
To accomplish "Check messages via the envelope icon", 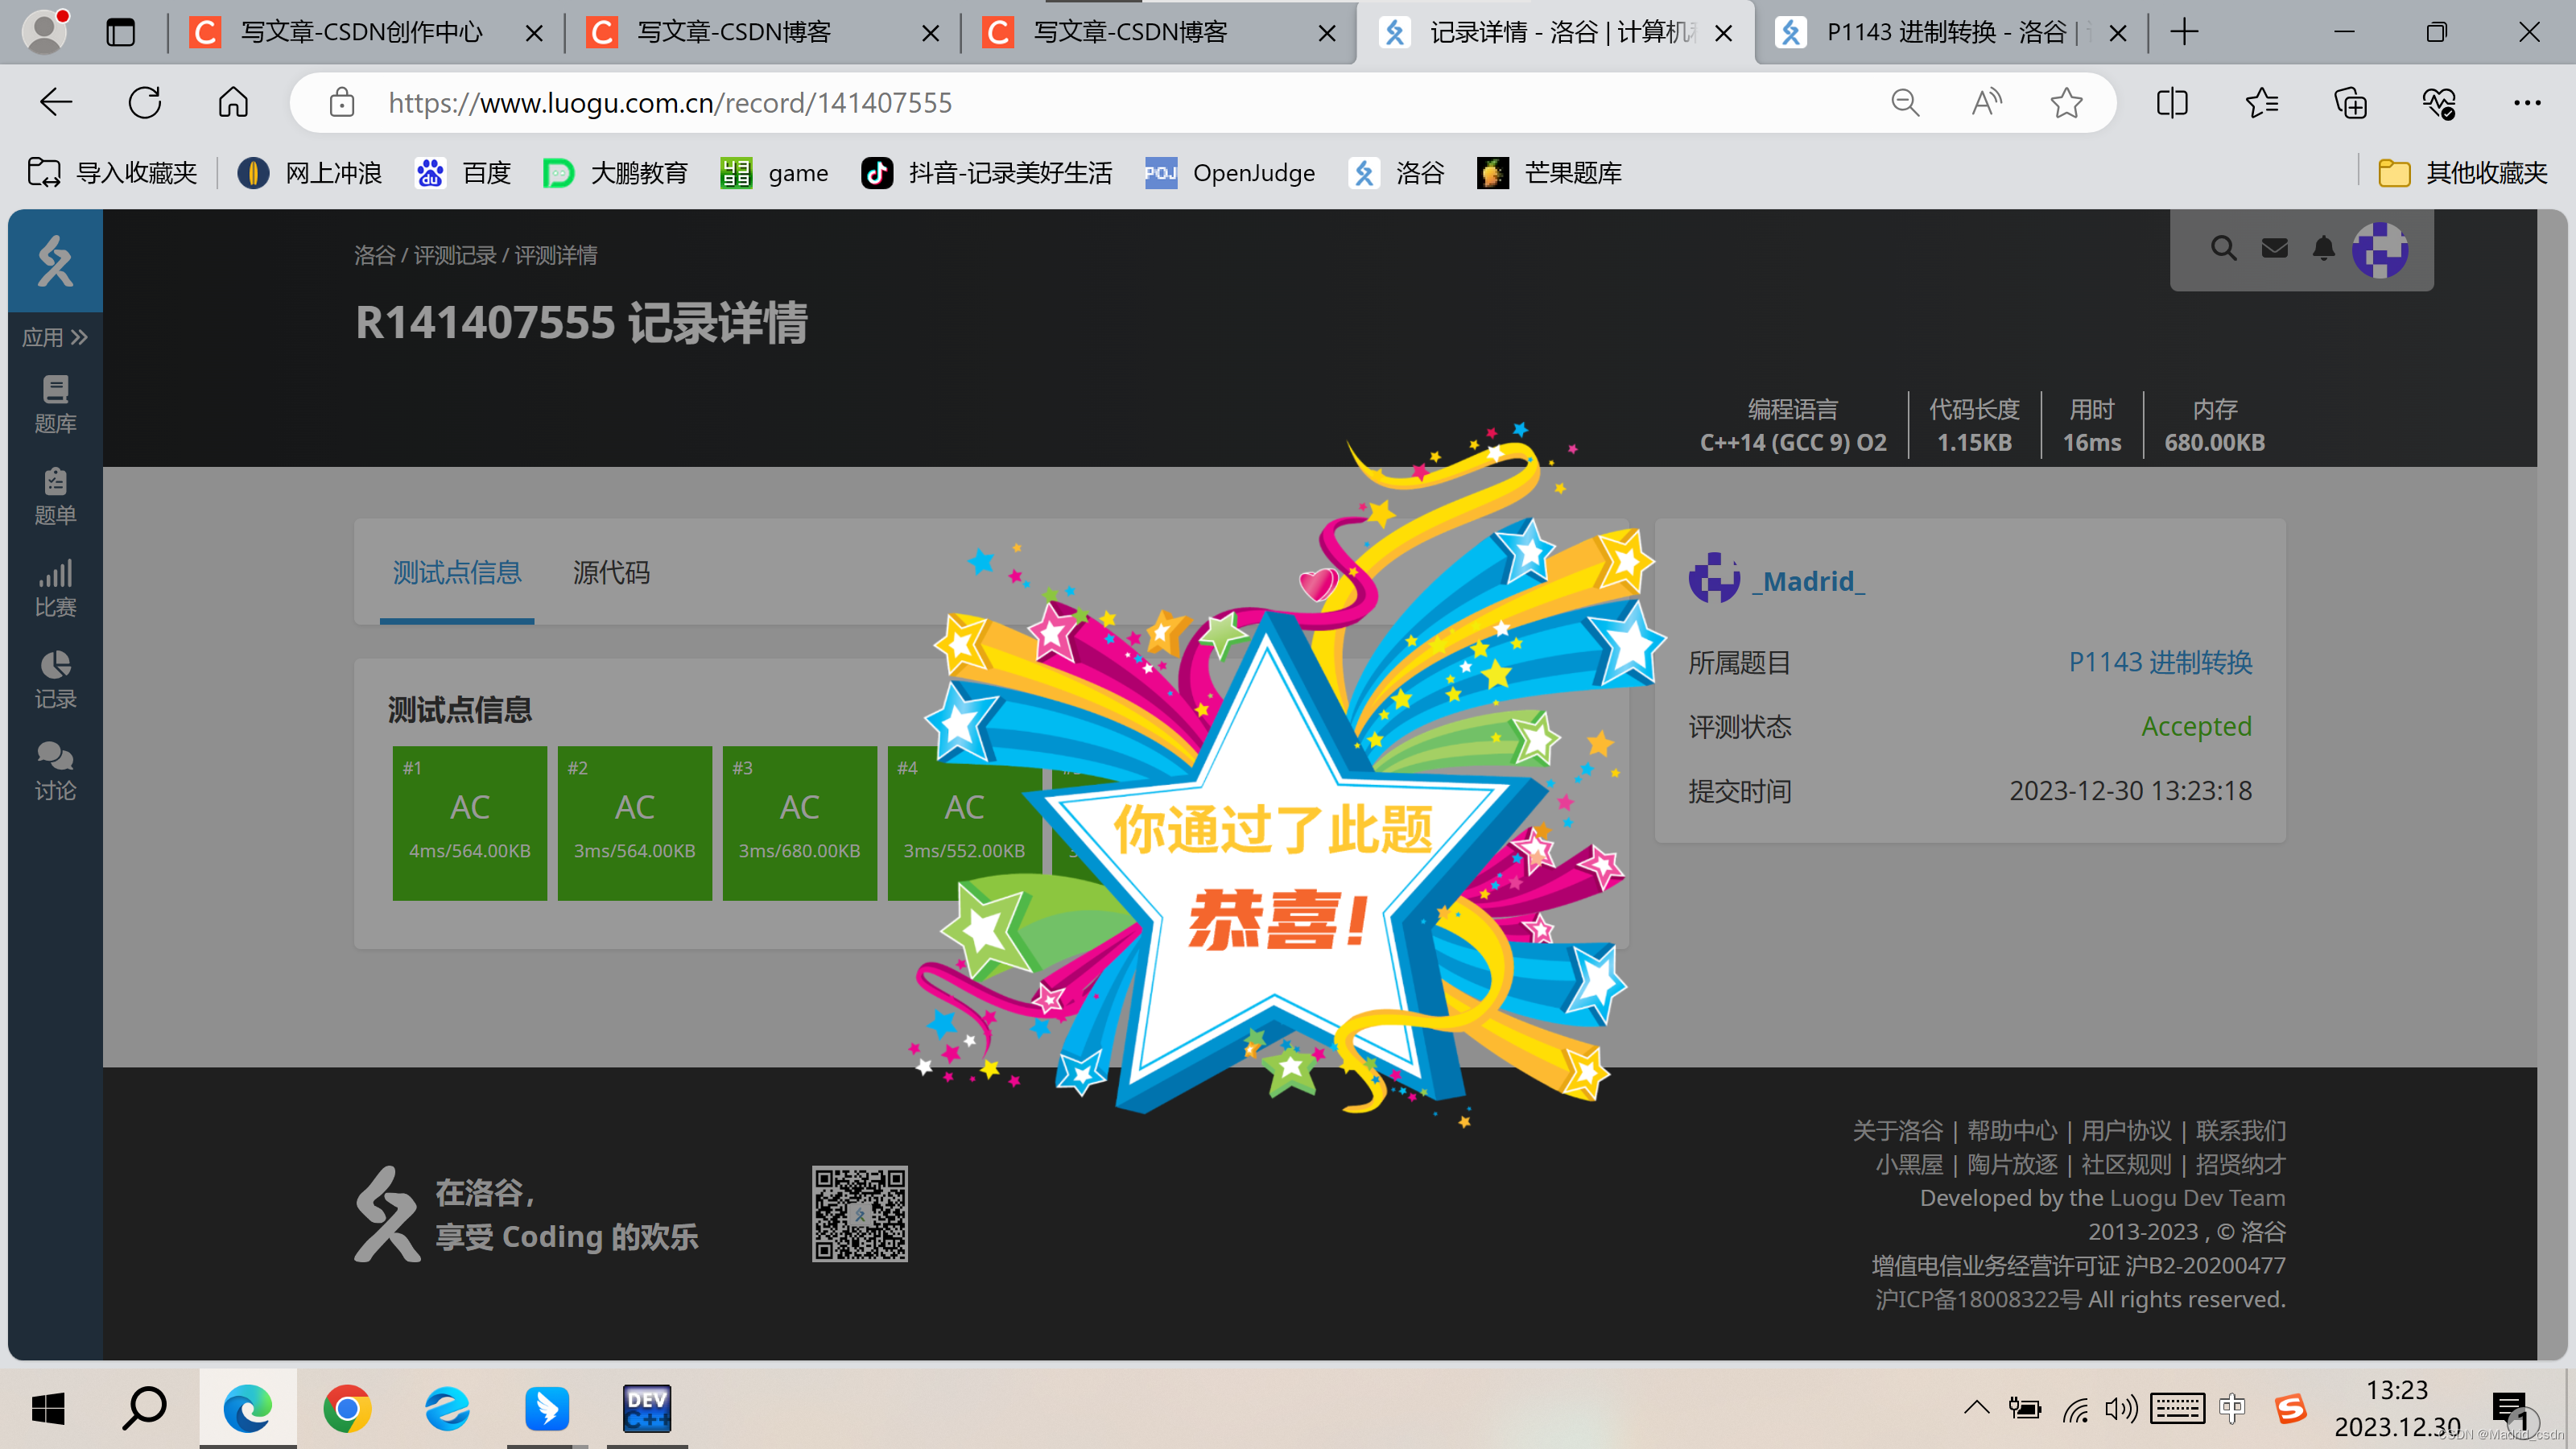I will click(2274, 248).
